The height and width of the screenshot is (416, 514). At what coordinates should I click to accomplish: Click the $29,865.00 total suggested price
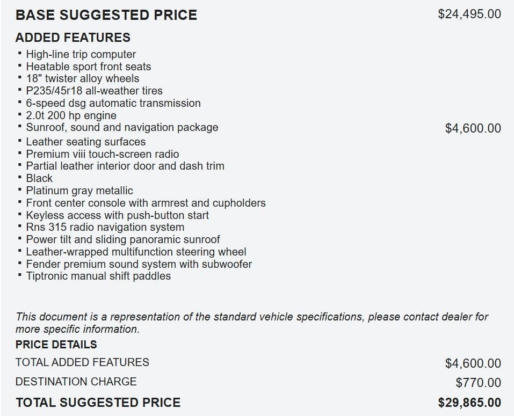469,403
